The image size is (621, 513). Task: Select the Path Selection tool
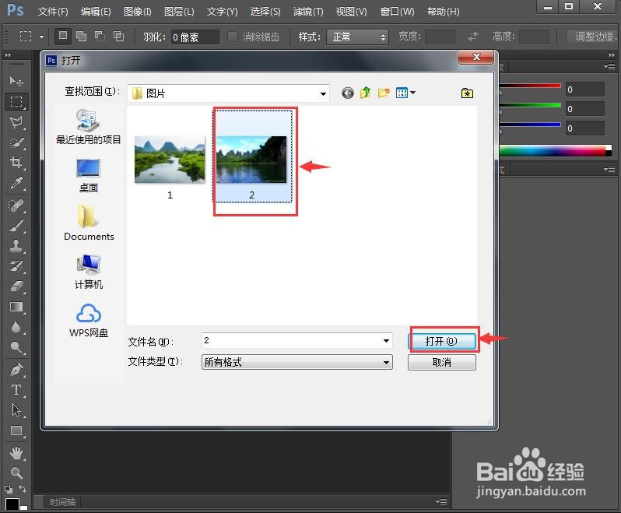pyautogui.click(x=16, y=410)
